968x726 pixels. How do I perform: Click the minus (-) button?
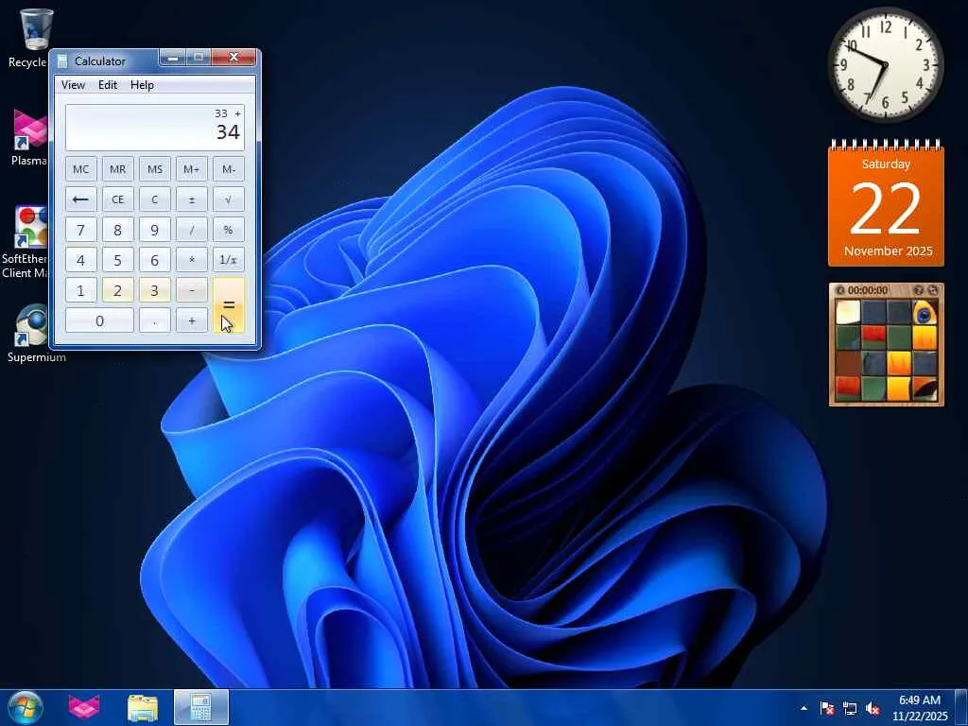192,290
